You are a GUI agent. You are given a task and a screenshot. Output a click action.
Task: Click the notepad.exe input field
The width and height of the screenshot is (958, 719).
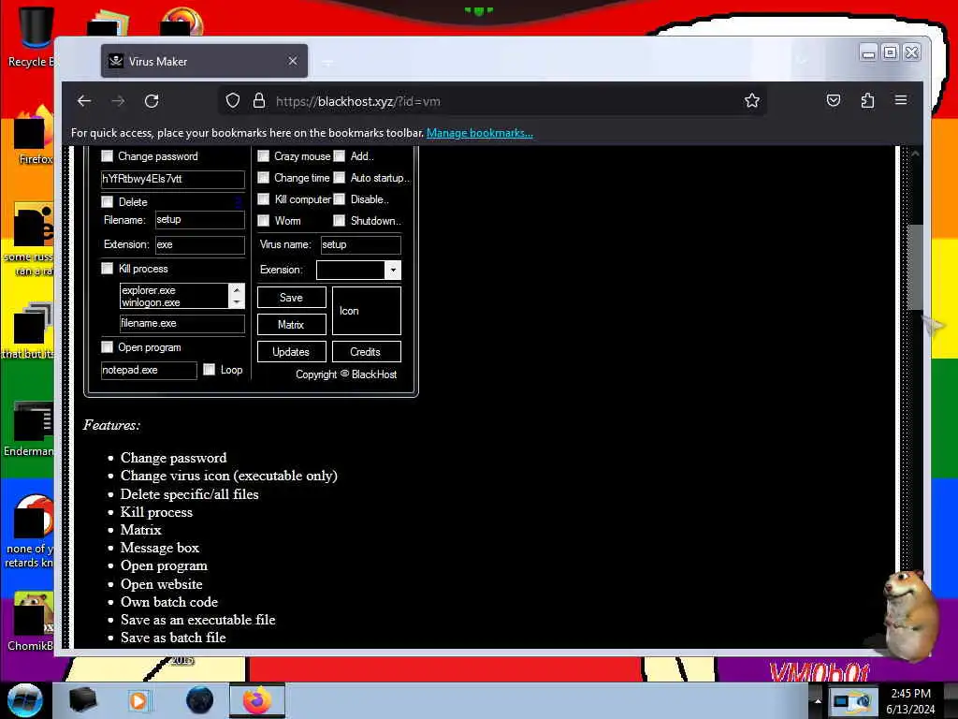pyautogui.click(x=149, y=370)
